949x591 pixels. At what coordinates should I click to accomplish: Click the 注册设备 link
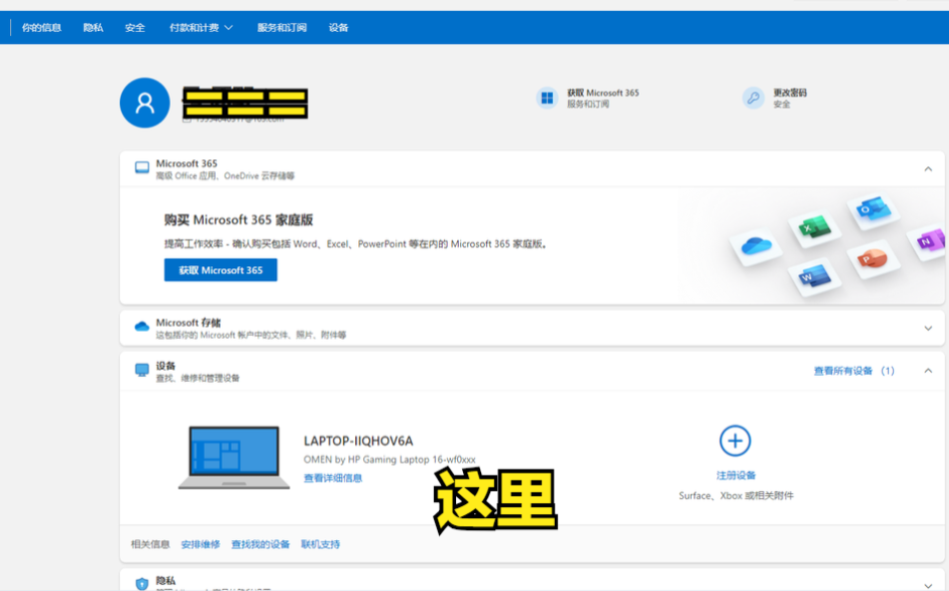736,475
